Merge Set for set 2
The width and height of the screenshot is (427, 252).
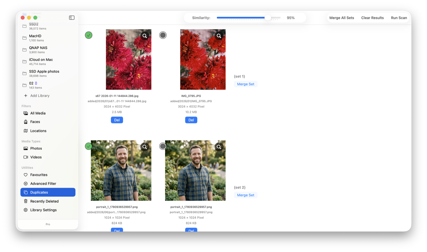(x=246, y=195)
